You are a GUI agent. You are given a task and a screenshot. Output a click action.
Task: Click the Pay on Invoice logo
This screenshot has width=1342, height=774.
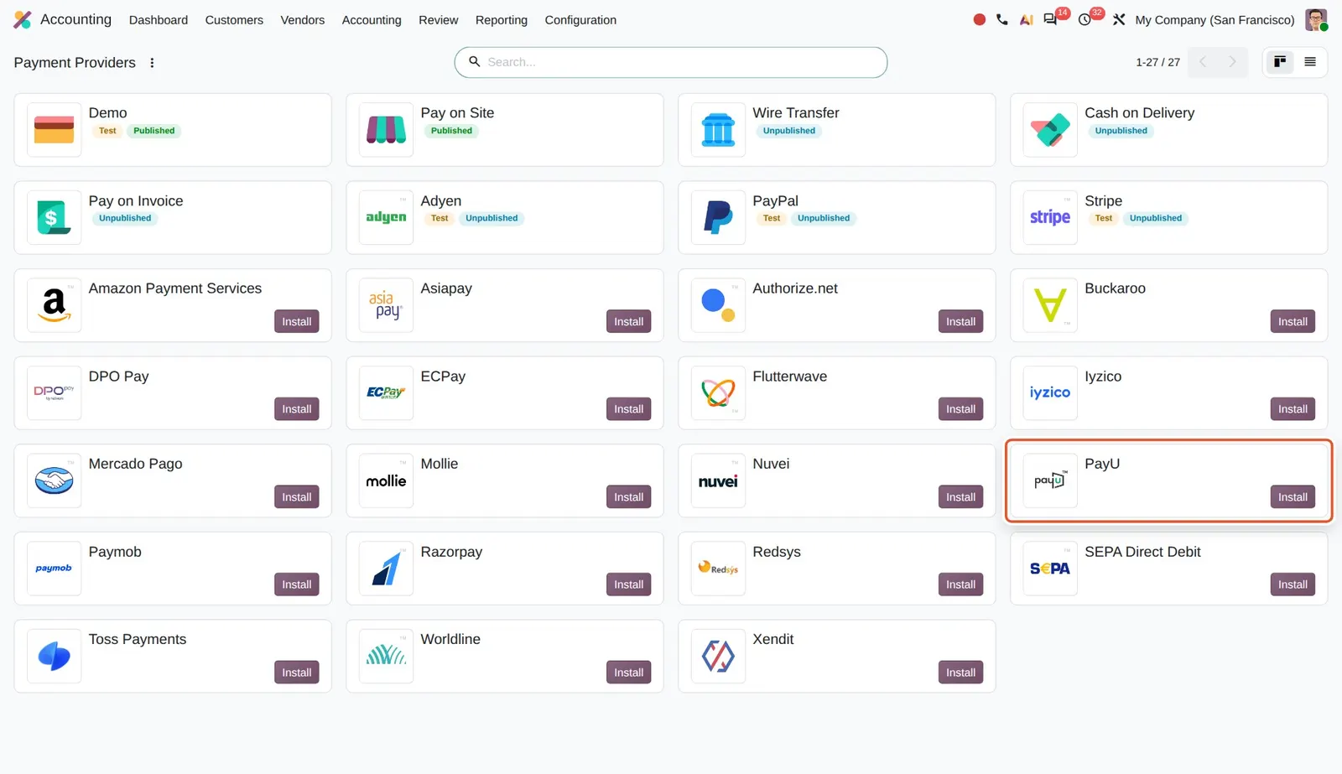click(55, 217)
